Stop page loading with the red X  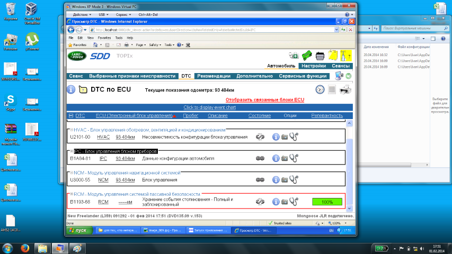click(x=351, y=30)
